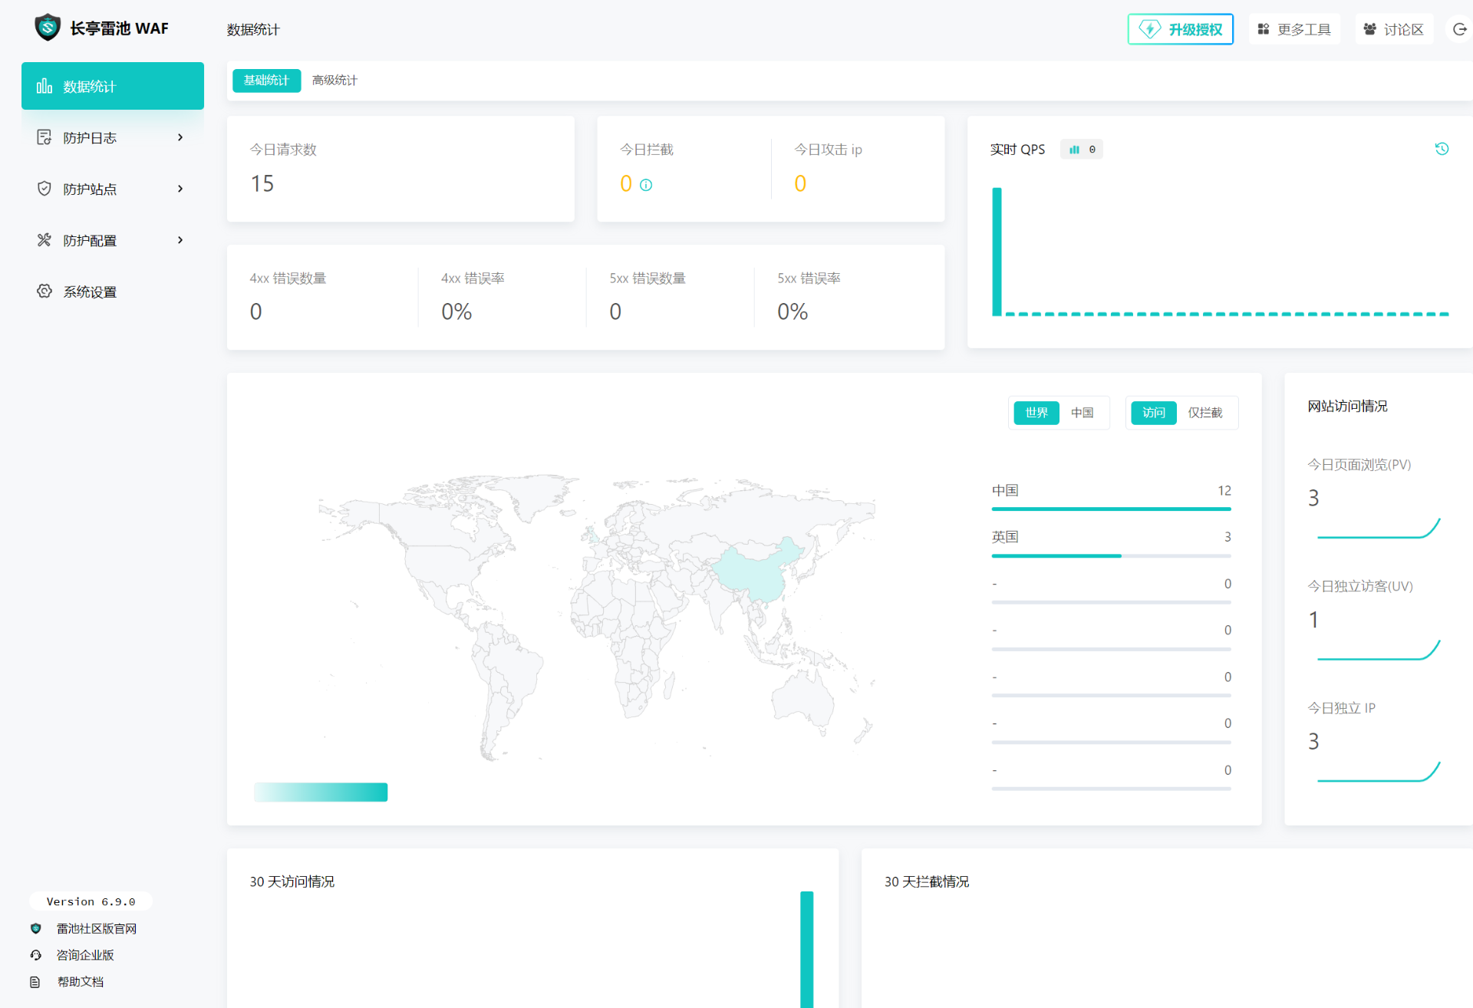Click the 系统设置 gear icon in sidebar
This screenshot has width=1473, height=1008.
tap(44, 292)
